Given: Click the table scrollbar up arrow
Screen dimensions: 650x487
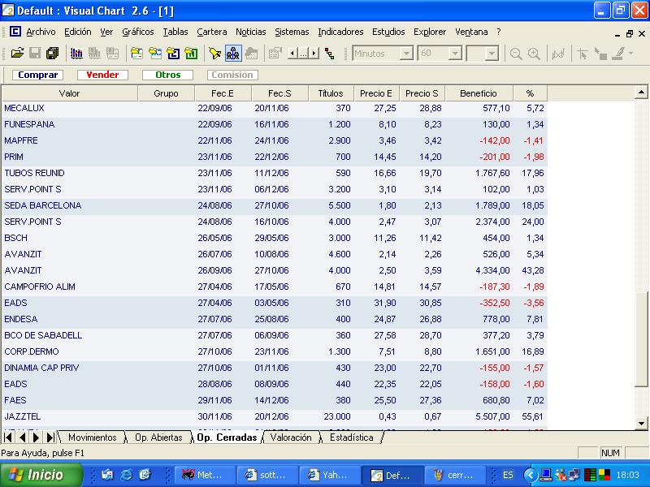Looking at the screenshot, I should 641,92.
